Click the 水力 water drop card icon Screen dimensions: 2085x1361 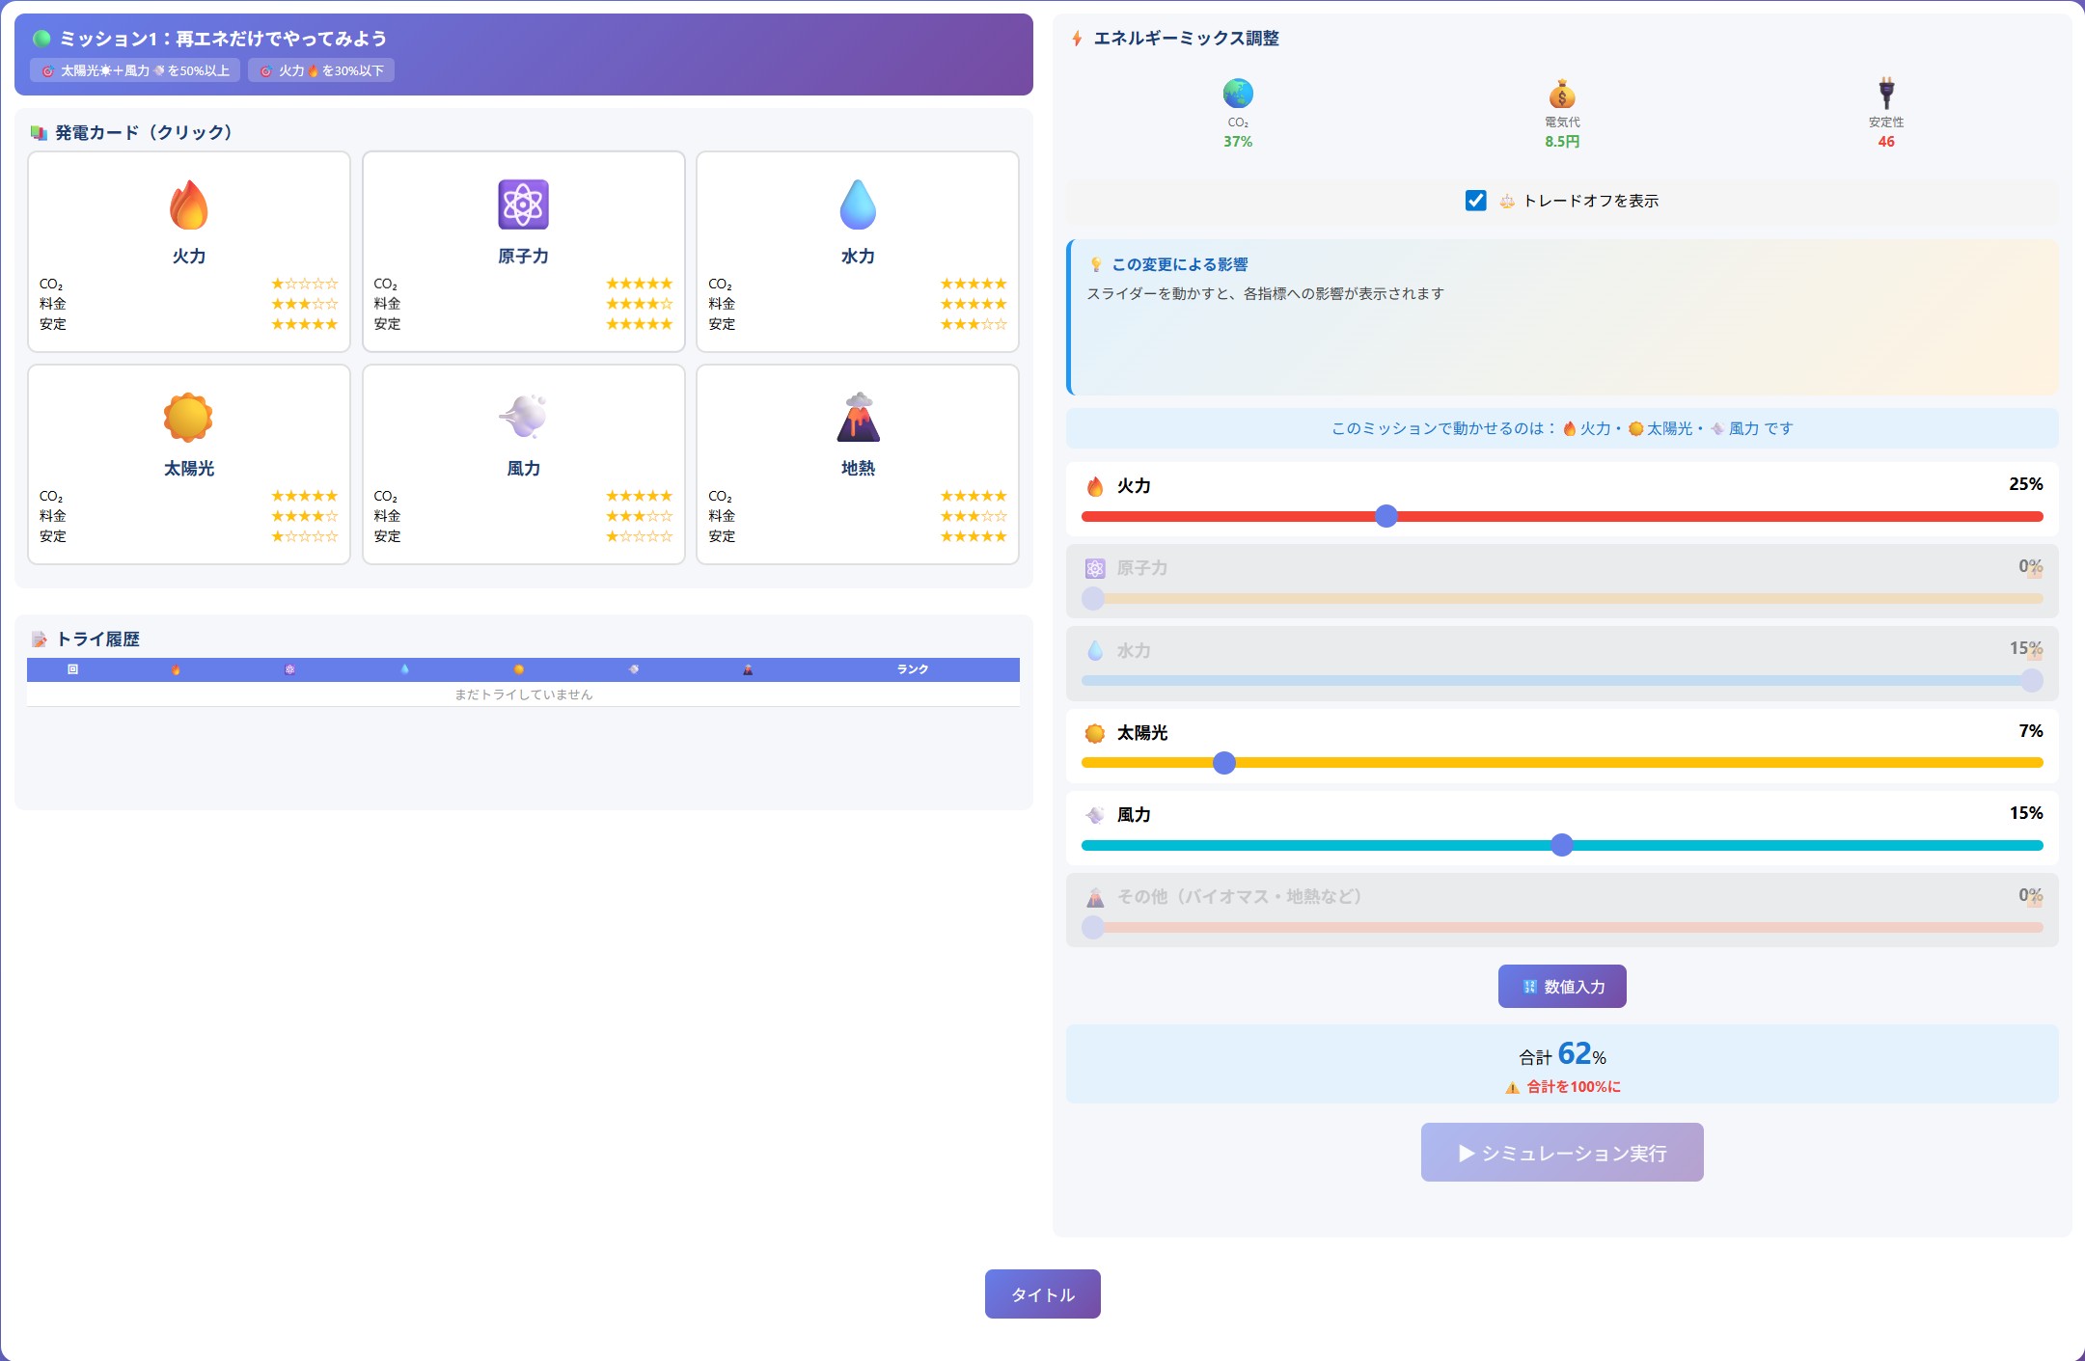[858, 204]
